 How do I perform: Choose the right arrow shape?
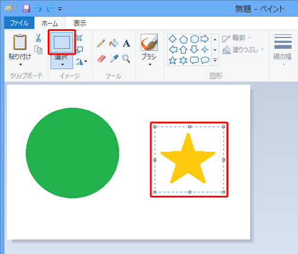click(205, 39)
